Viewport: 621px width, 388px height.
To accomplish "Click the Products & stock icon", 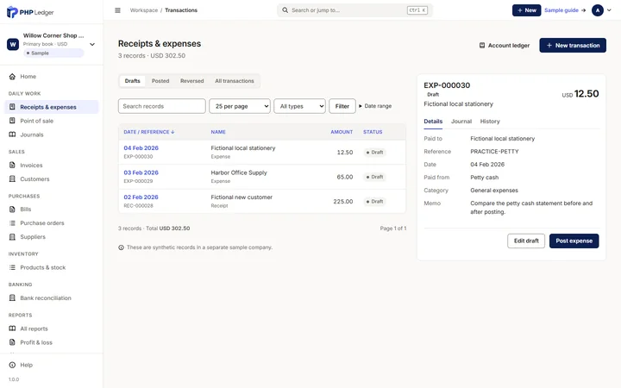I will point(12,267).
